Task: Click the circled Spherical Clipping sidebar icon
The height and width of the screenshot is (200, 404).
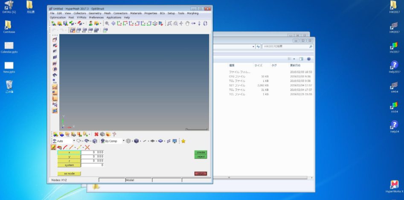Action: tap(55, 69)
